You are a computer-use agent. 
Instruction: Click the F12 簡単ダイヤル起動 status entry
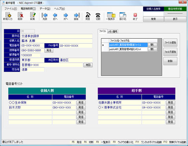pyautogui.click(x=175, y=142)
